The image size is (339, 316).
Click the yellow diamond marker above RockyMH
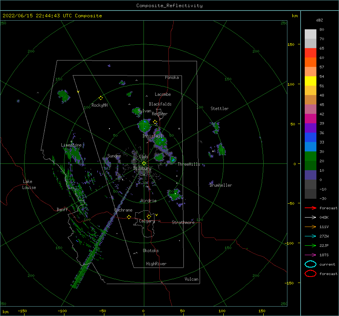tap(101, 98)
